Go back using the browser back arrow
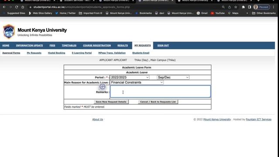This screenshot has height=157, width=279. pos(4,7)
